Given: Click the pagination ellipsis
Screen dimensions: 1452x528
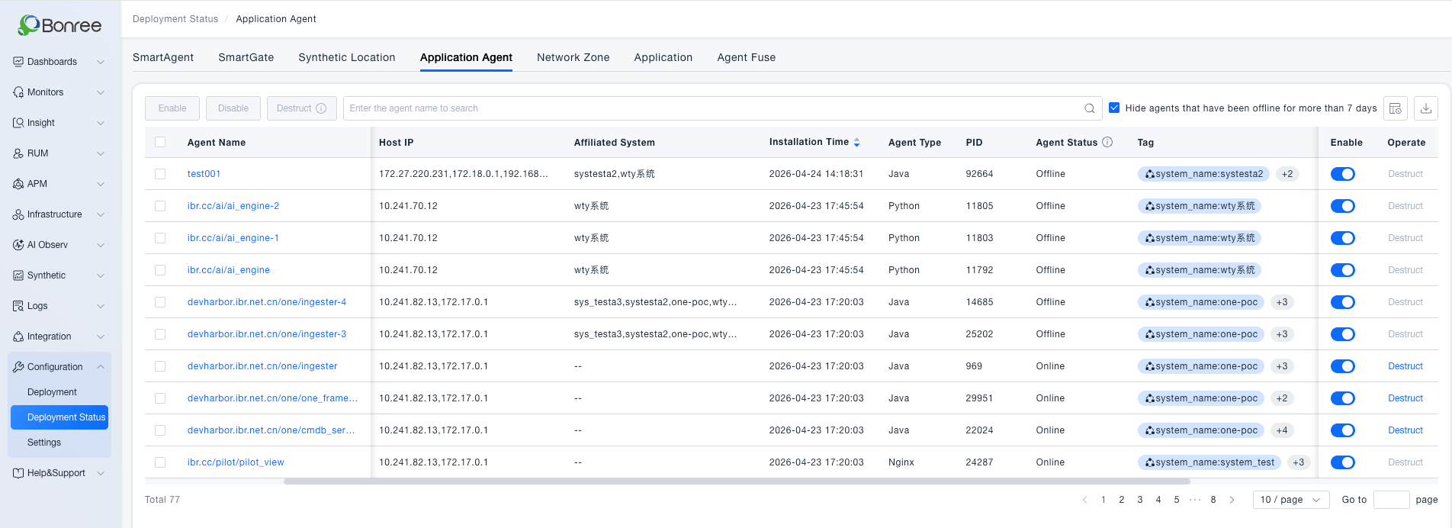Looking at the screenshot, I should point(1195,500).
